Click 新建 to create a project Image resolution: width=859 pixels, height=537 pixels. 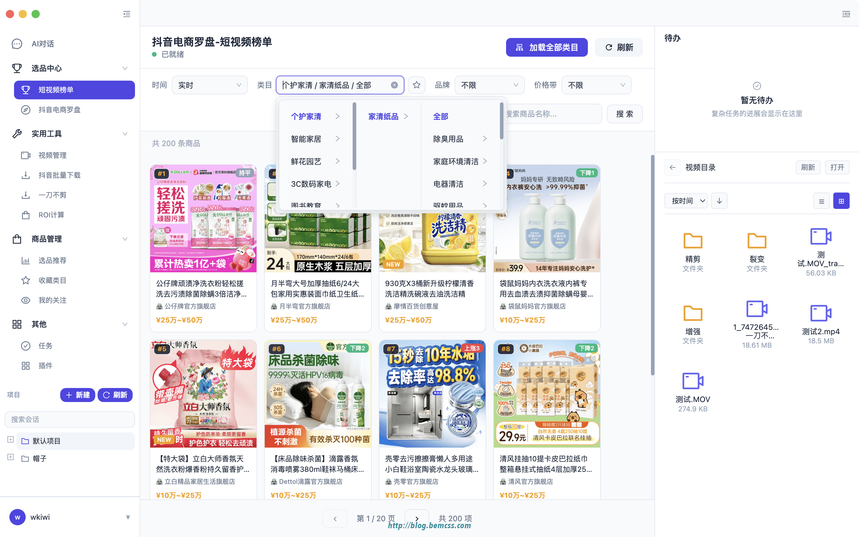point(77,395)
